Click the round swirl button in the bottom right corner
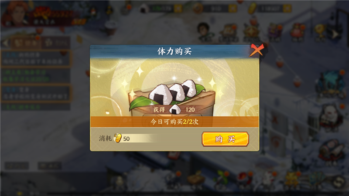Screen dimensions: 349x196 [339, 182]
